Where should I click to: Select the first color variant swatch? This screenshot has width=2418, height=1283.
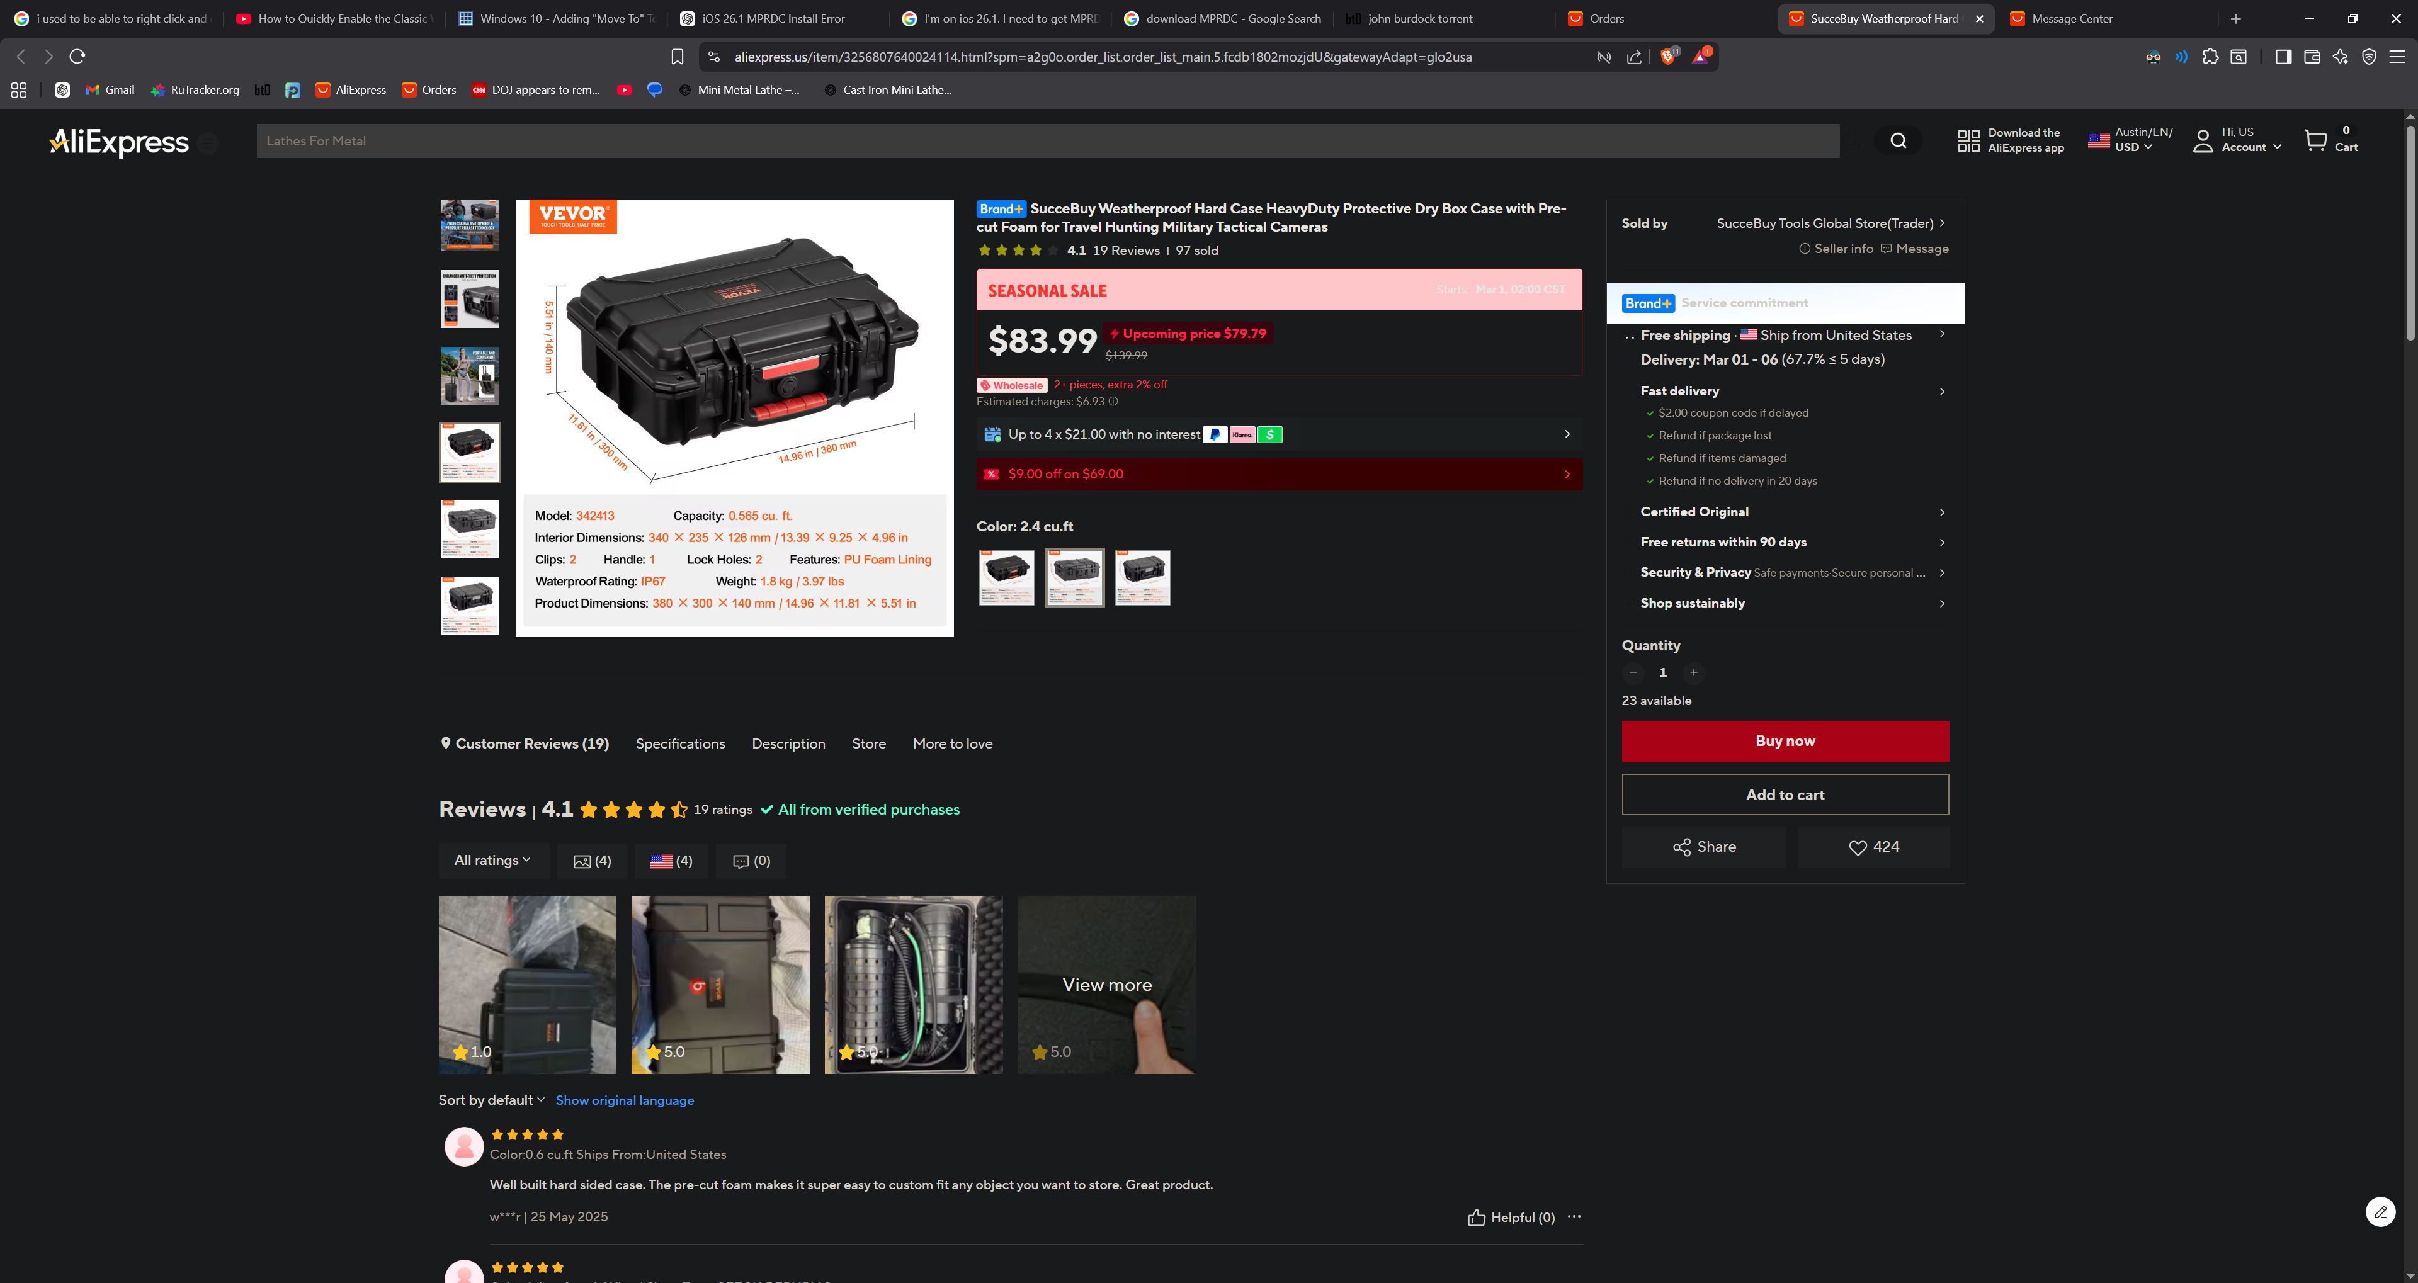point(1006,577)
